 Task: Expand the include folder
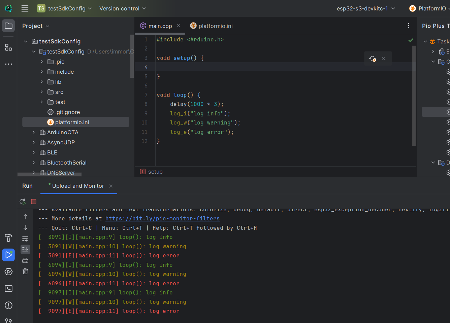pos(42,72)
